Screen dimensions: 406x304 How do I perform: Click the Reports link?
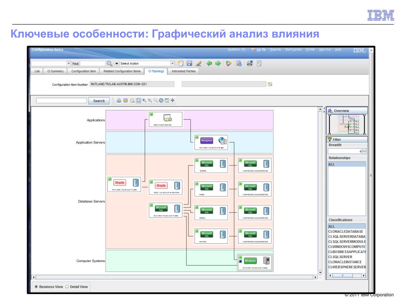pyautogui.click(x=275, y=49)
